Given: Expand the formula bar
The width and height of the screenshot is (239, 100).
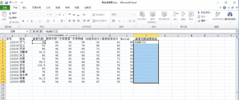Looking at the screenshot, I should click(x=237, y=31).
